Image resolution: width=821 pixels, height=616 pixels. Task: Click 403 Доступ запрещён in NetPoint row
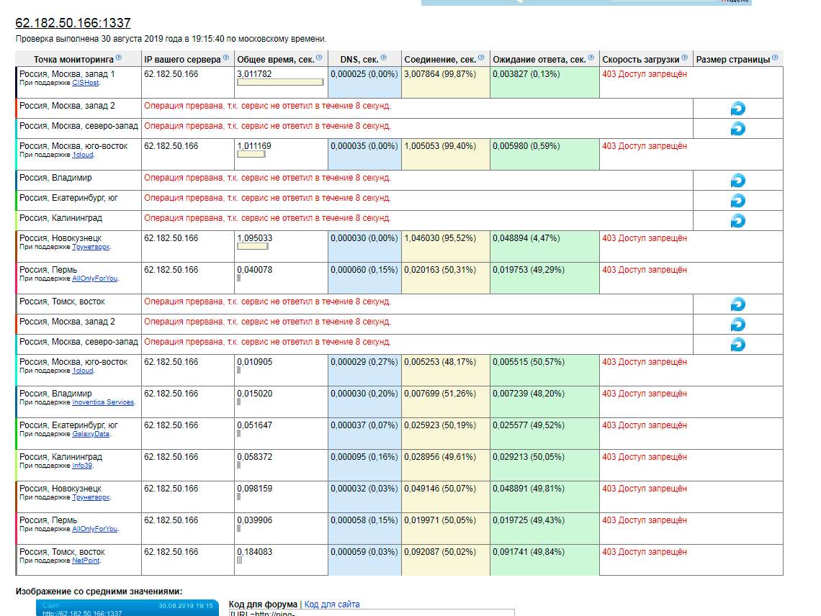click(x=645, y=552)
